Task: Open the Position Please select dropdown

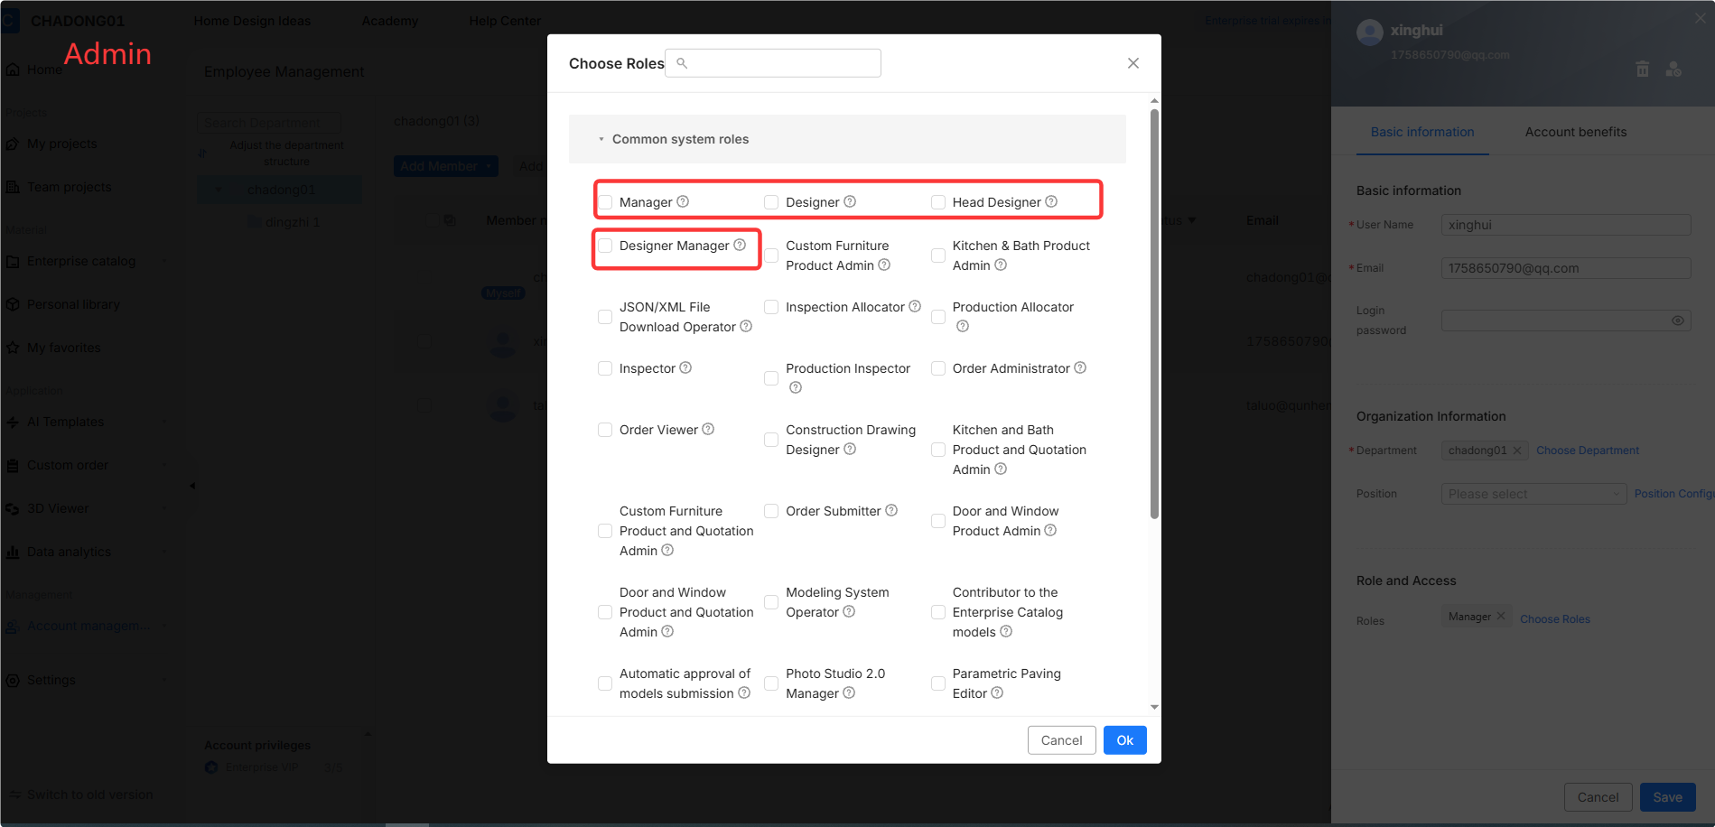Action: 1533,494
